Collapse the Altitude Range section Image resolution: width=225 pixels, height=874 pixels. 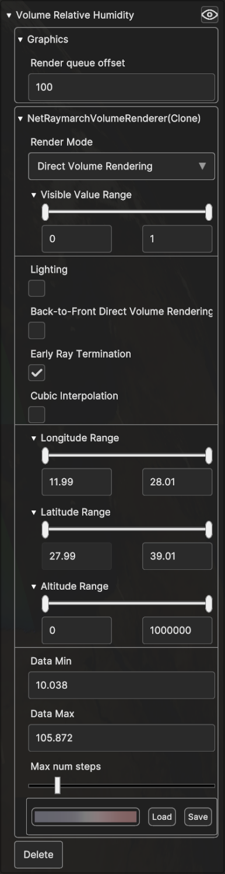[34, 587]
